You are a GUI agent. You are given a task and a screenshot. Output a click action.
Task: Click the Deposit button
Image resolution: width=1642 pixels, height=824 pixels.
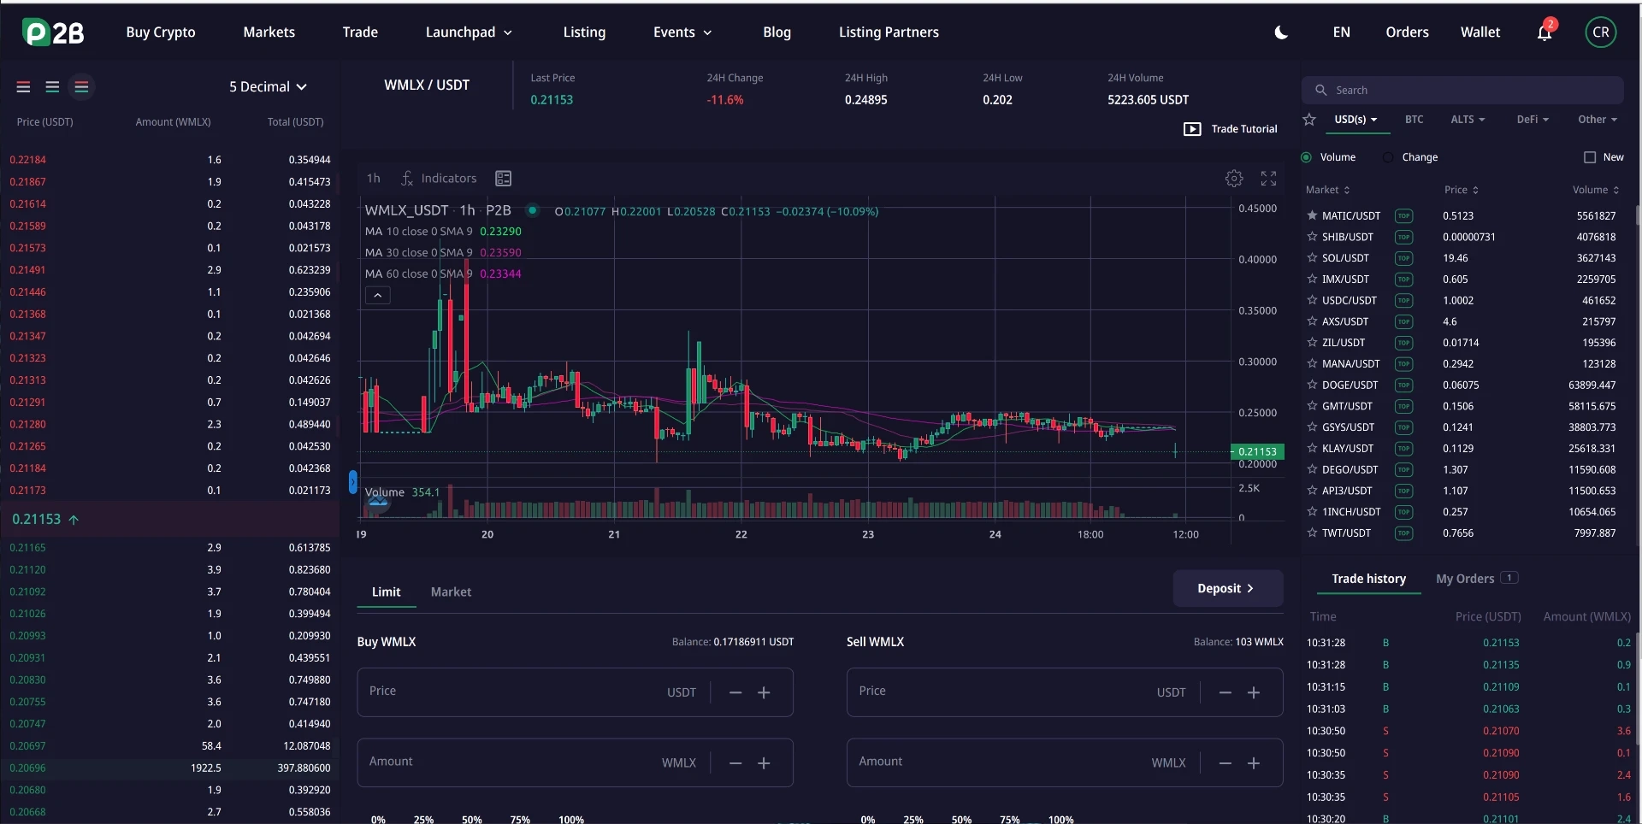(1227, 588)
